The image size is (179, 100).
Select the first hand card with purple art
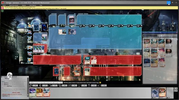[x=33, y=92]
